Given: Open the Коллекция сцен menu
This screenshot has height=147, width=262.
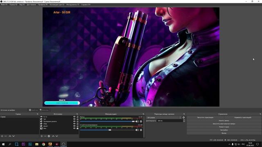Looking at the screenshot, I should tap(57, 4).
